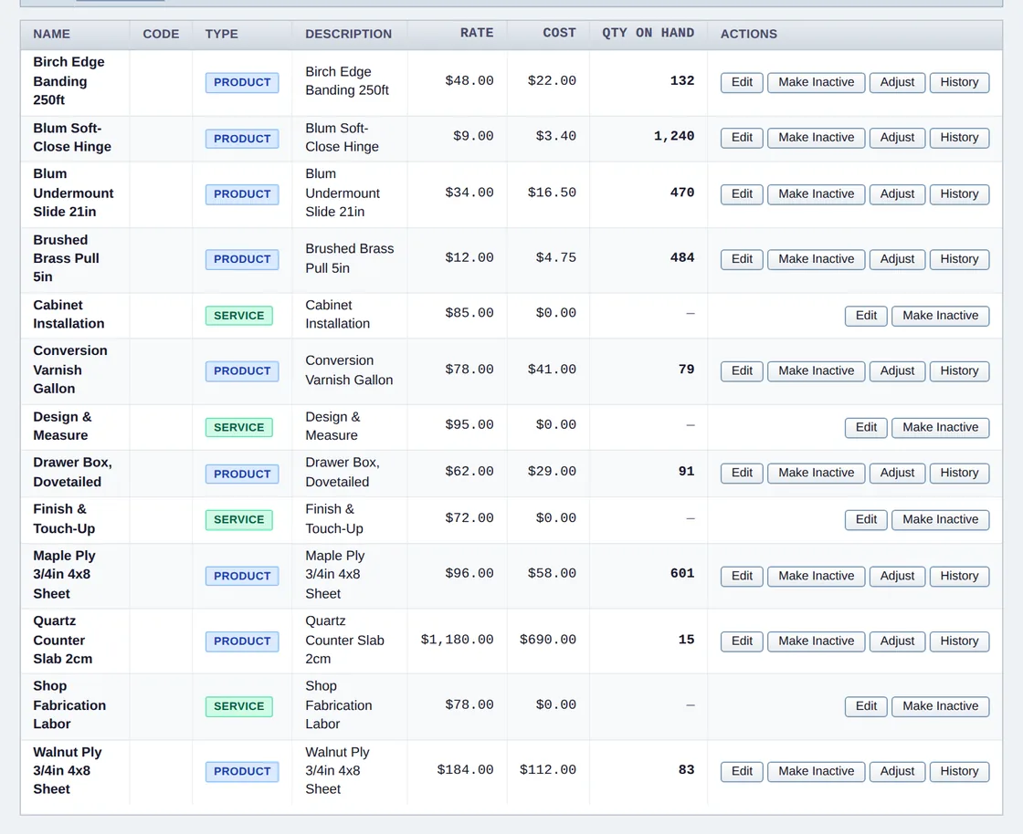The height and width of the screenshot is (834, 1023).
Task: Make Blum Soft-Close Hinge inactive
Action: click(817, 138)
